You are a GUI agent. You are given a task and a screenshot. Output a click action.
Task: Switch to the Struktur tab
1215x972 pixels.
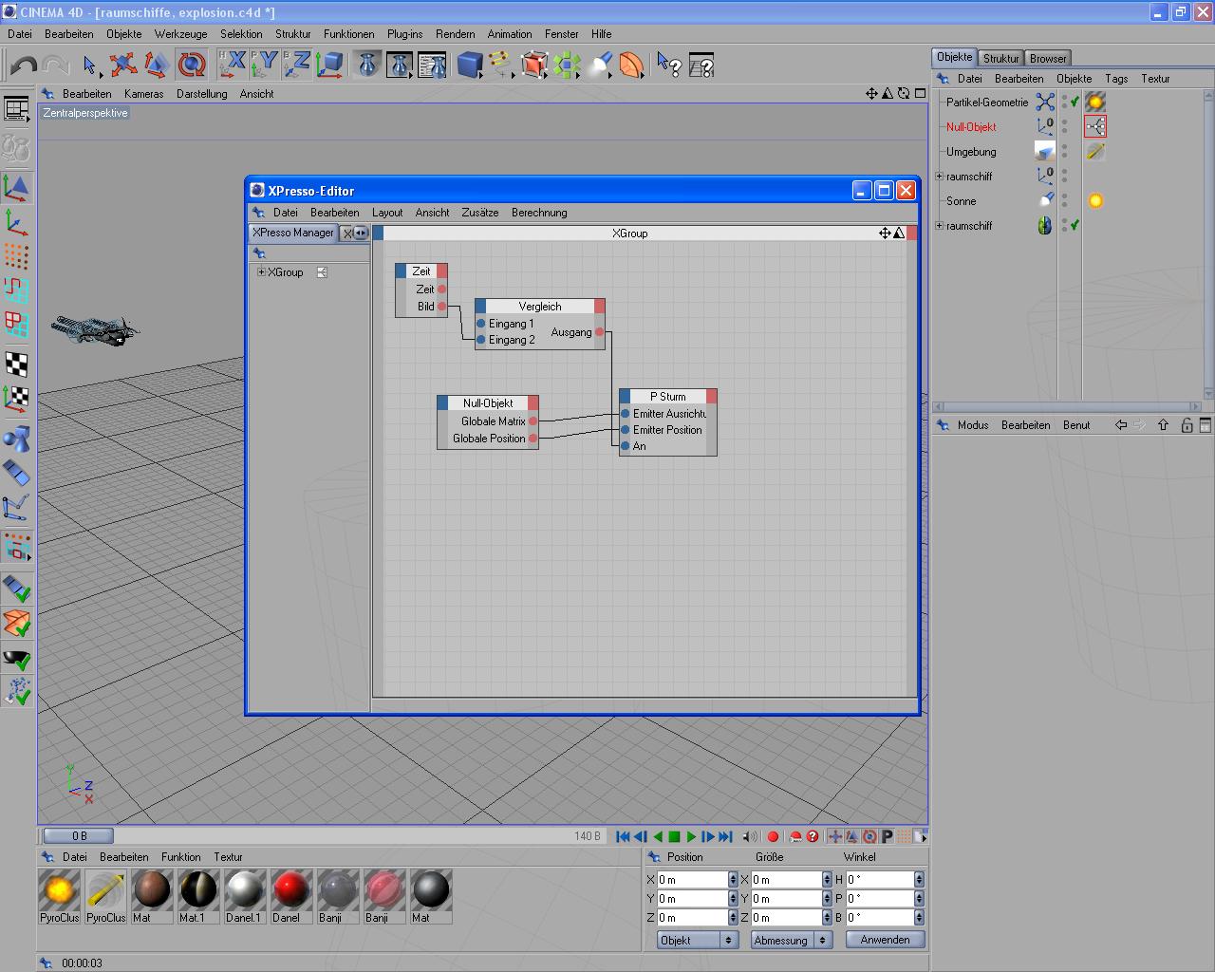[1000, 58]
